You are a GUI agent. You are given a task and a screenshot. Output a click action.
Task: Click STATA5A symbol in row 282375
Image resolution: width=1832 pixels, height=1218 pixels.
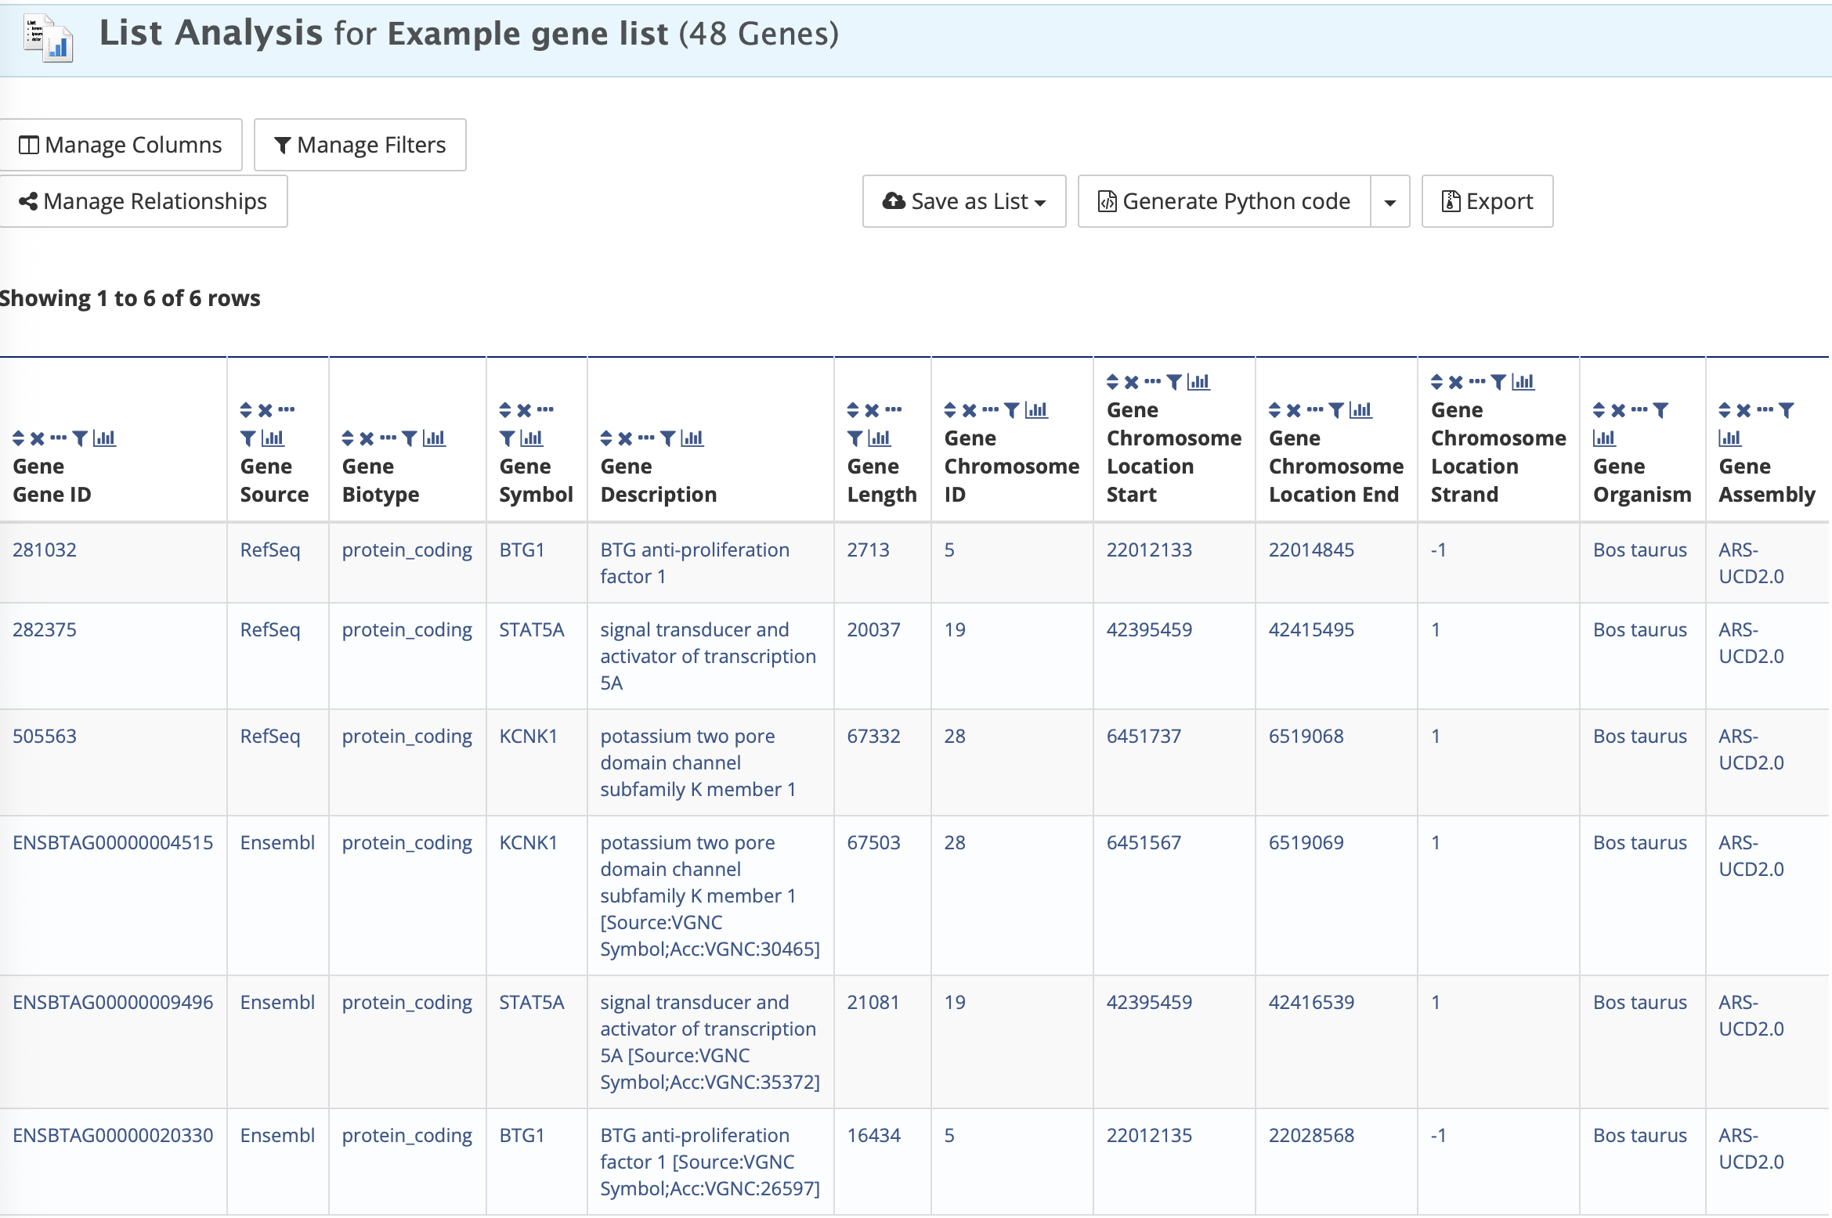(x=532, y=629)
